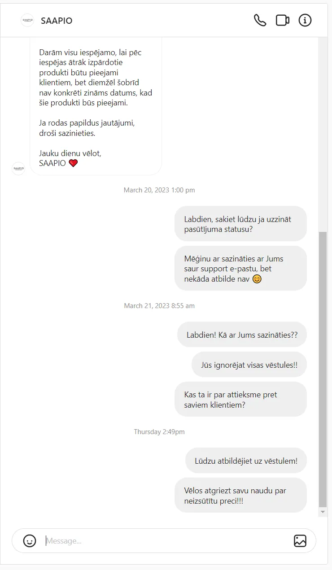Select message 'Jūs ignorējat visas vēstules!!'

click(249, 365)
